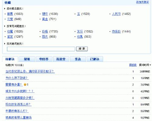Screen dimensions: 152x121
Task: Open the 邮票 category link
Action: click(x=10, y=14)
